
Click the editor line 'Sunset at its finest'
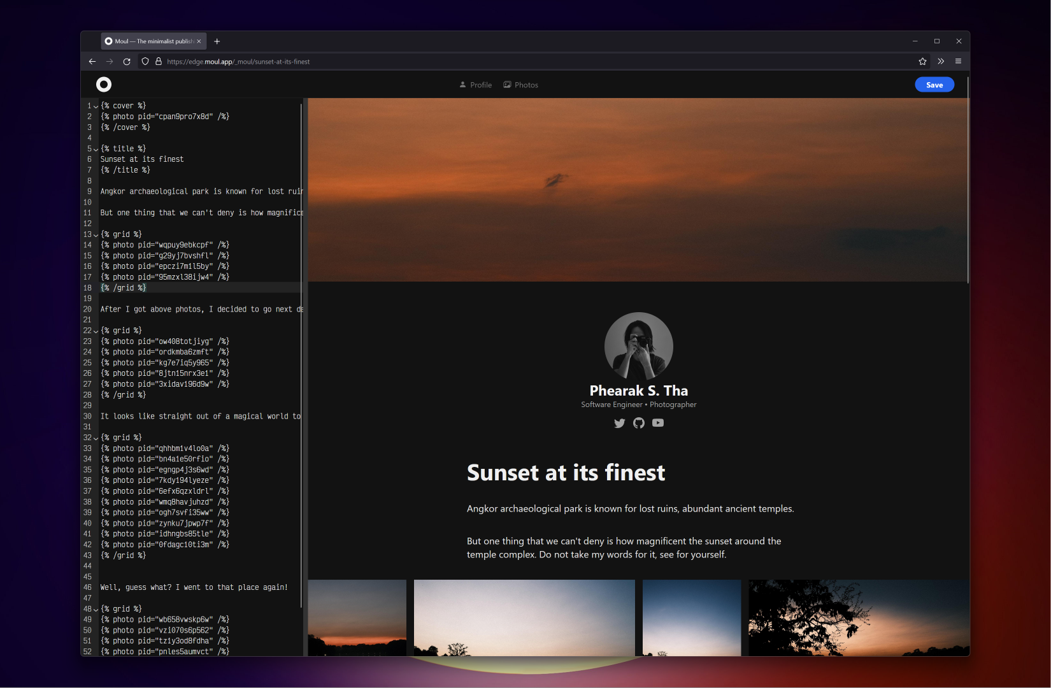pos(142,159)
